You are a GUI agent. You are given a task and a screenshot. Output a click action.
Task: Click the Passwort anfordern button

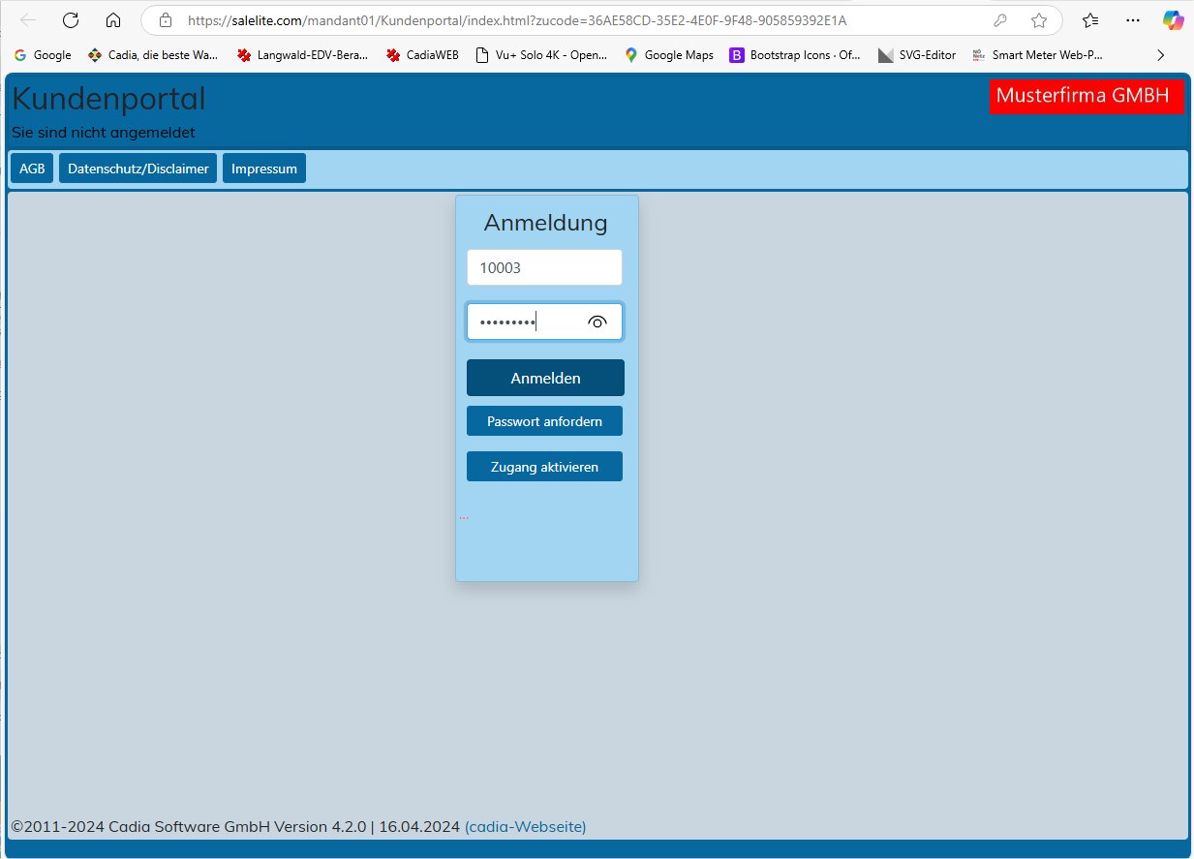coord(544,421)
